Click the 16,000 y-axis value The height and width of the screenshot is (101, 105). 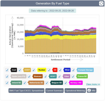20,39
